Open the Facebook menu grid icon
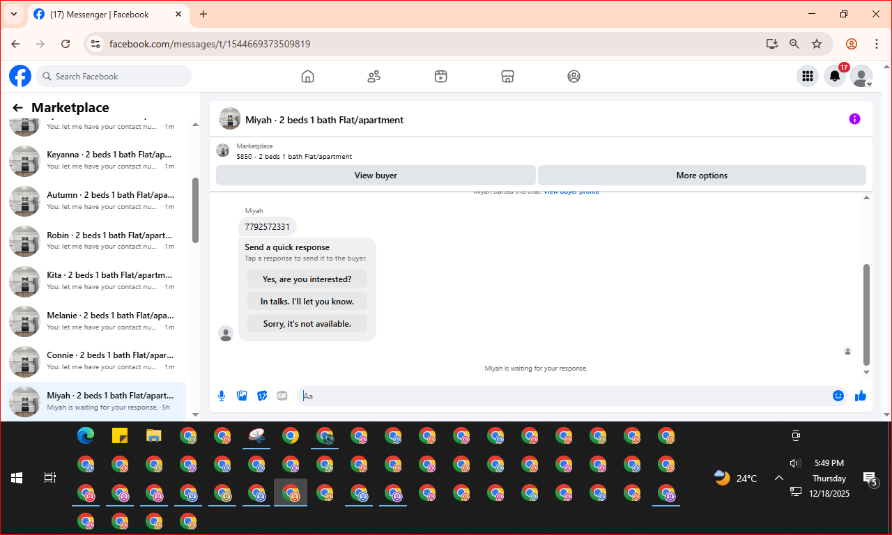 point(808,76)
